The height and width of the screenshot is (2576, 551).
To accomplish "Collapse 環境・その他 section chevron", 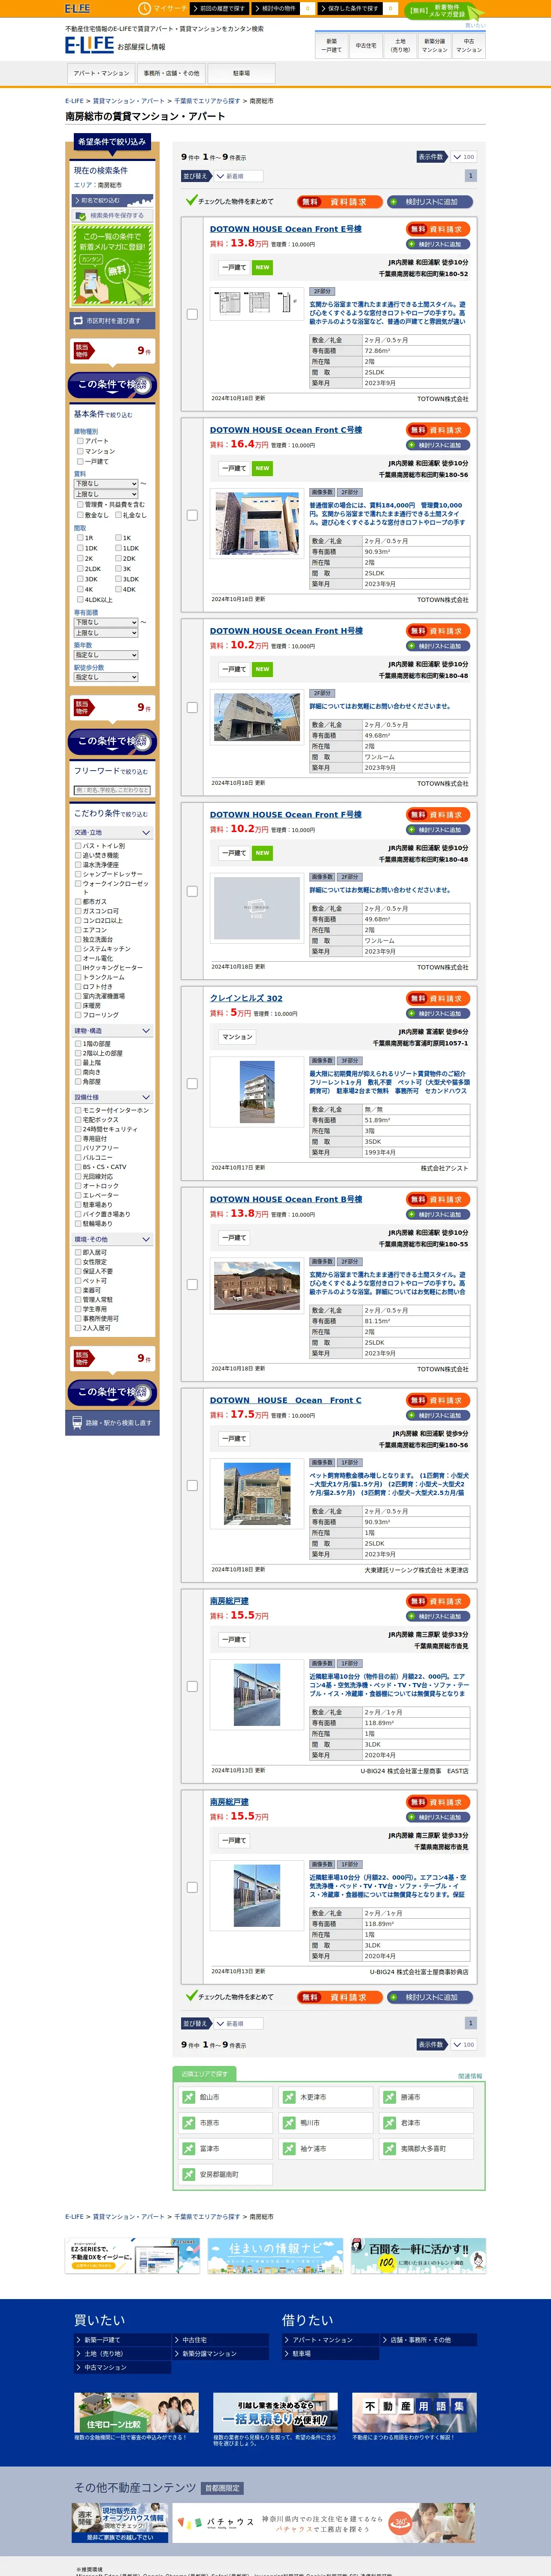I will (x=146, y=1239).
